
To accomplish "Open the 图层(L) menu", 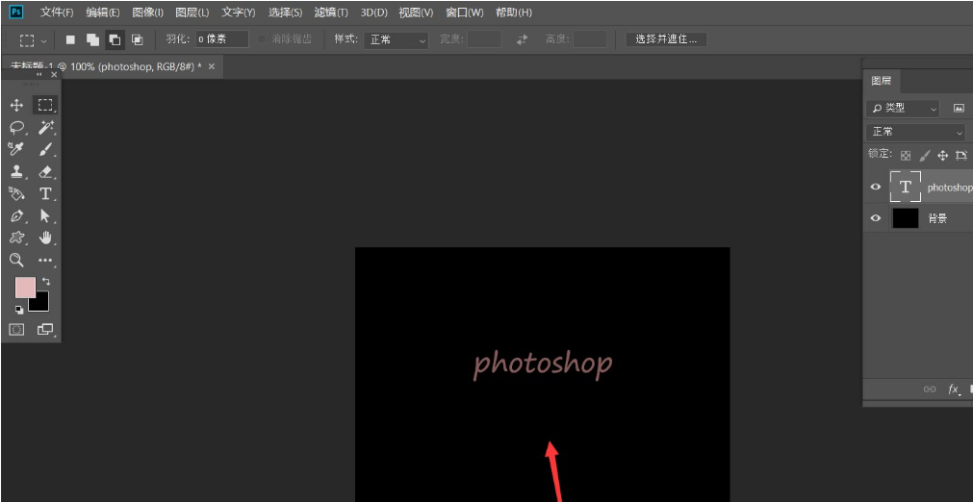I will (192, 13).
